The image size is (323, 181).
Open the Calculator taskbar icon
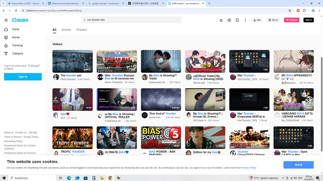[94, 178]
